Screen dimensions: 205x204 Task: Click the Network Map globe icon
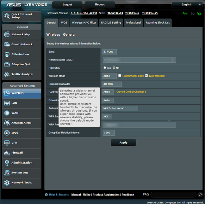tap(7, 34)
